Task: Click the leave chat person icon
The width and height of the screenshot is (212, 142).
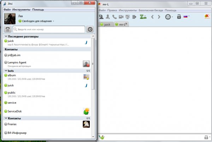Action: coord(108,17)
